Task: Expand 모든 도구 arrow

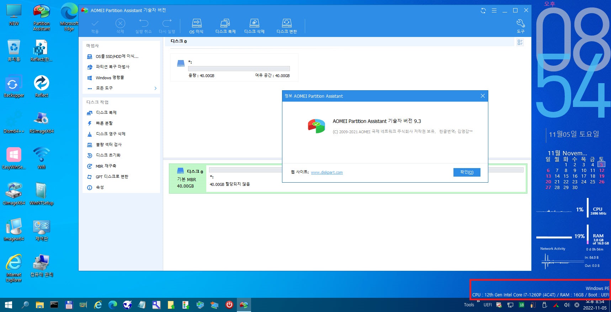Action: tap(155, 88)
